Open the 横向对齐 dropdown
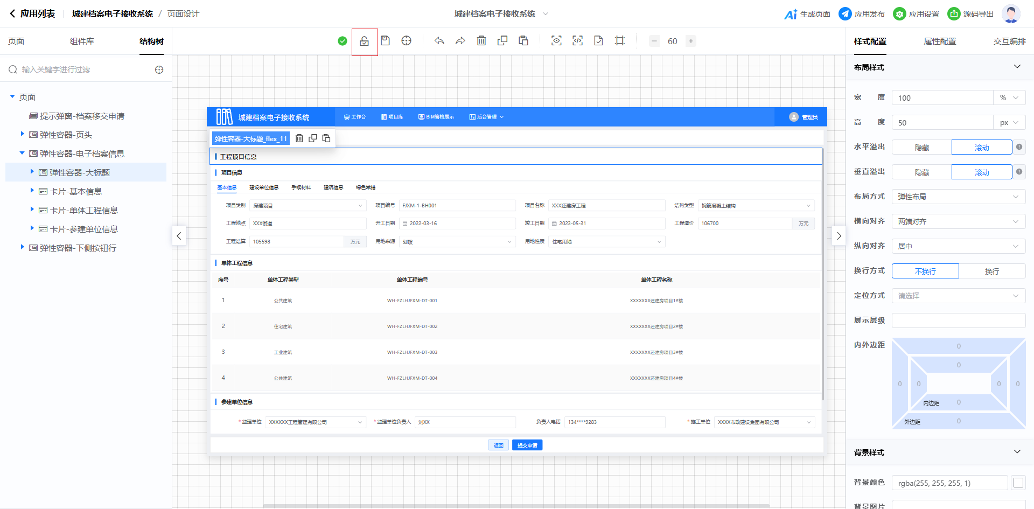 point(958,222)
